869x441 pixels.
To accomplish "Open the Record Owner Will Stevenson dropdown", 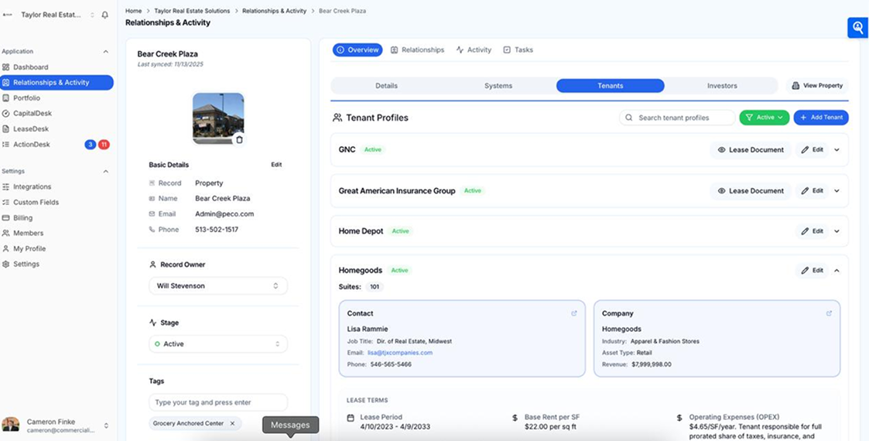I will pyautogui.click(x=217, y=286).
